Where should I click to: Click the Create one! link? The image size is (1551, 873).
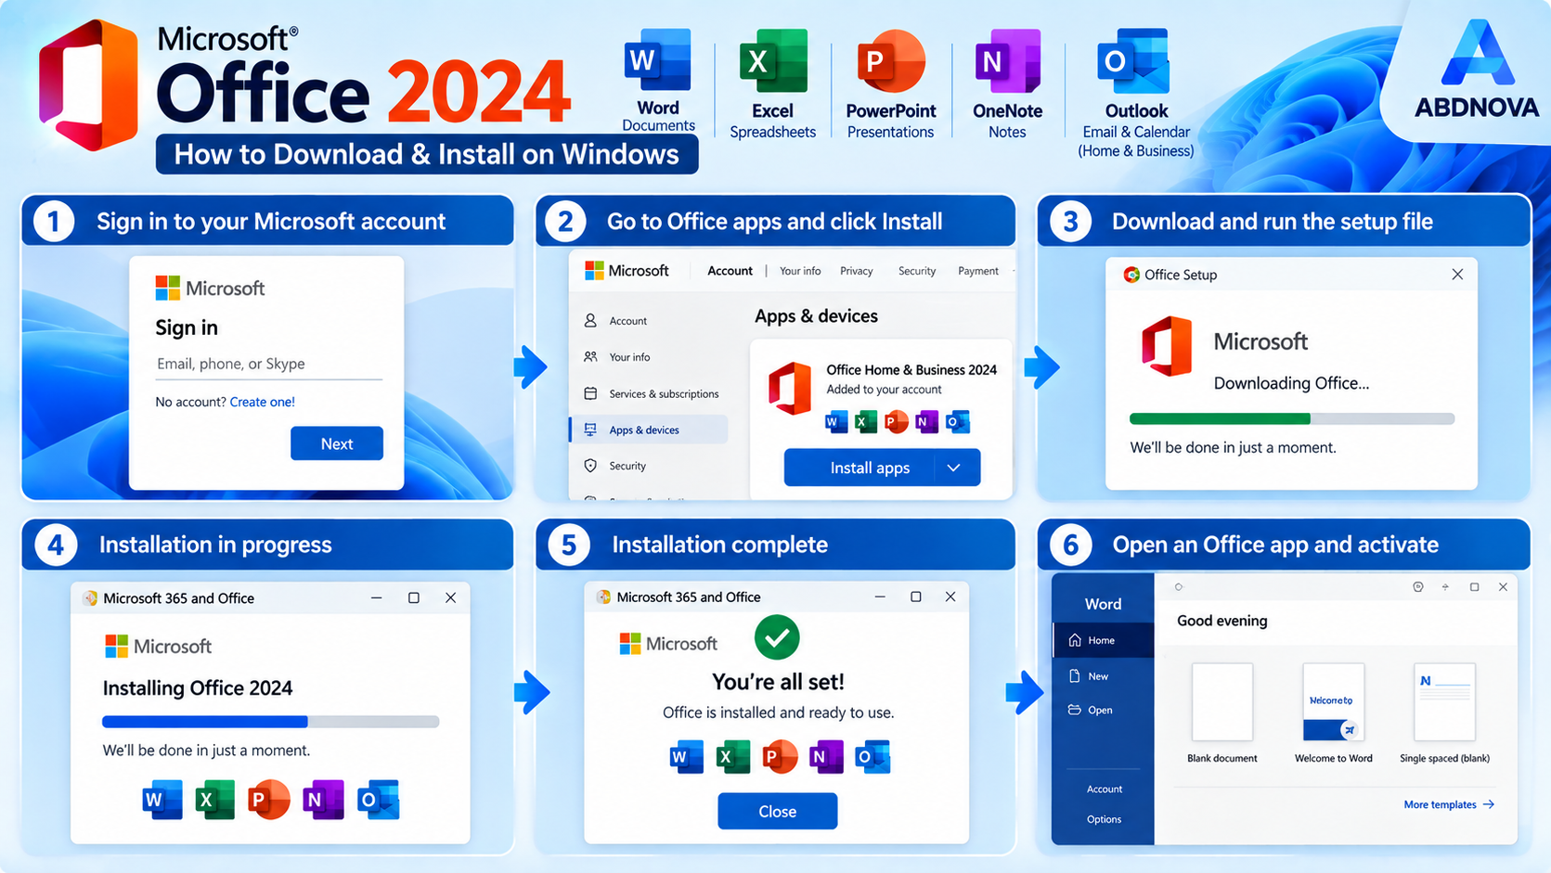tap(263, 402)
